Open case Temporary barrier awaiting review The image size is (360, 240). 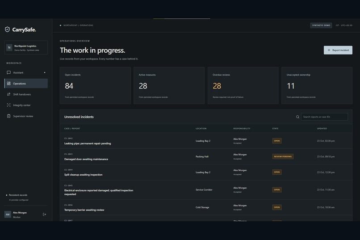click(84, 210)
